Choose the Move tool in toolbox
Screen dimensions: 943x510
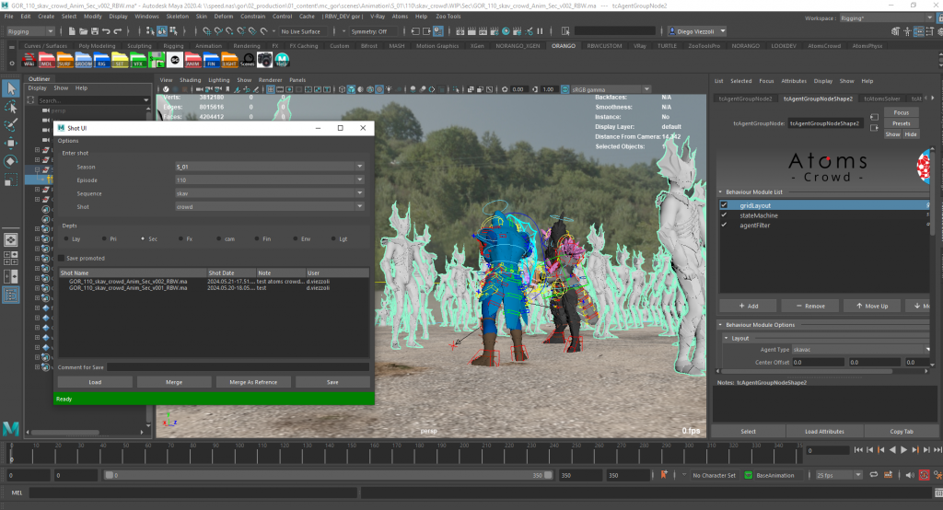(11, 143)
